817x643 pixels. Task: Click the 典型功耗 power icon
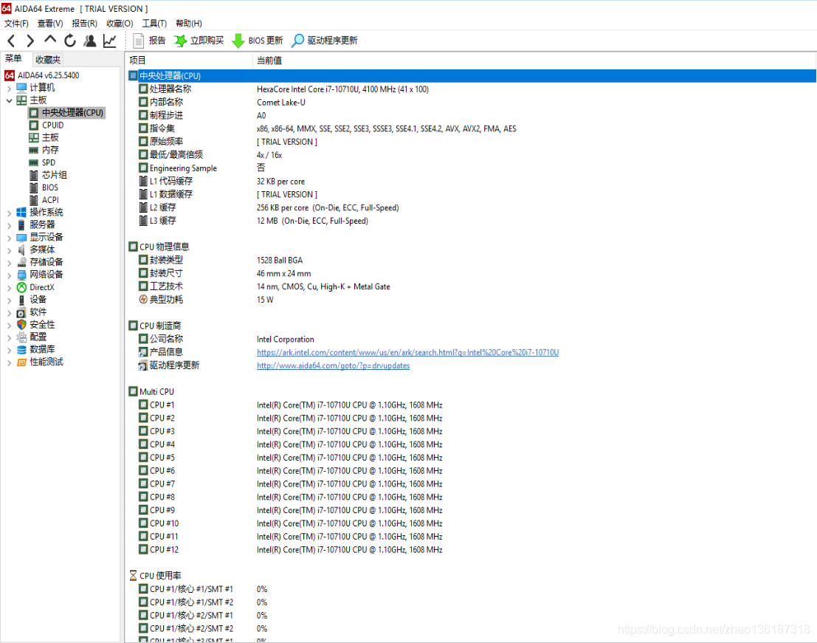(x=143, y=299)
